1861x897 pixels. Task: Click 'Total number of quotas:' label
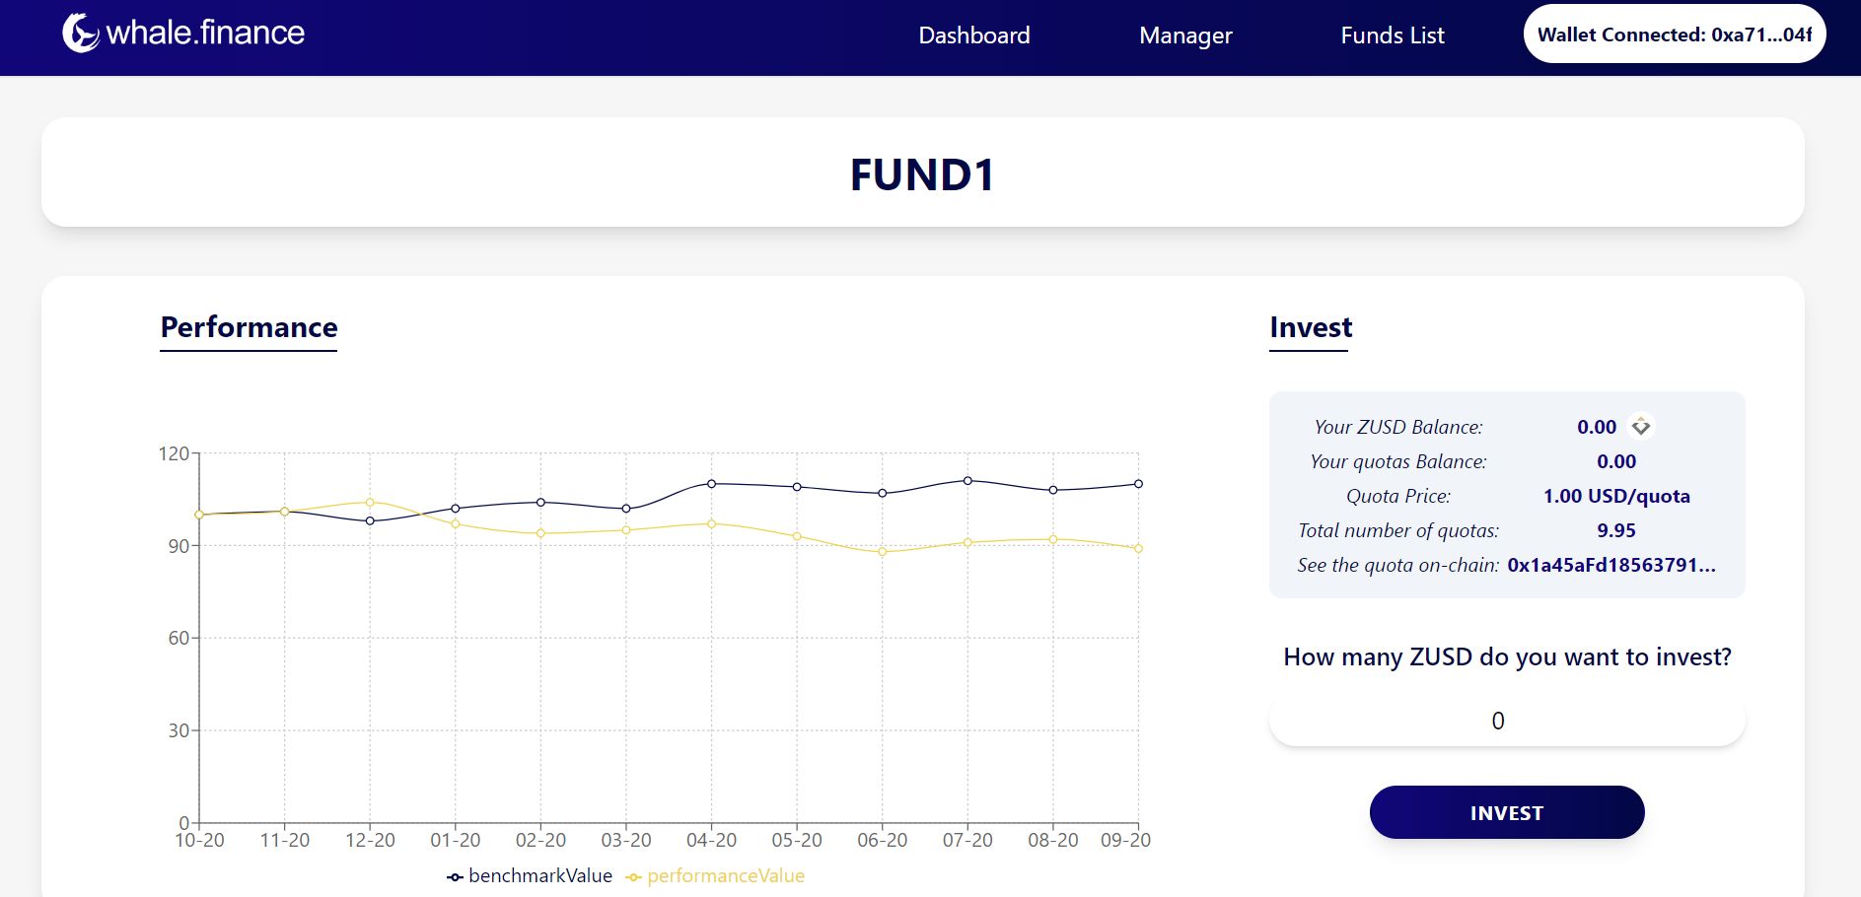tap(1397, 530)
